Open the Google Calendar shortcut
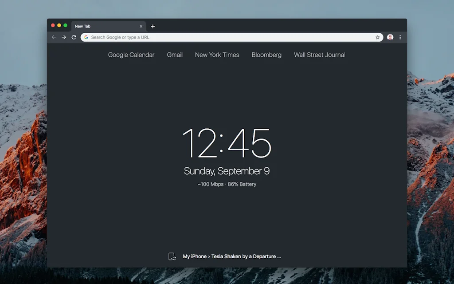Viewport: 454px width, 284px height. 131,55
